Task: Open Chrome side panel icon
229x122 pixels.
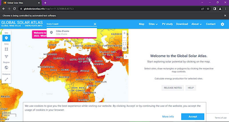Action: pos(214,9)
